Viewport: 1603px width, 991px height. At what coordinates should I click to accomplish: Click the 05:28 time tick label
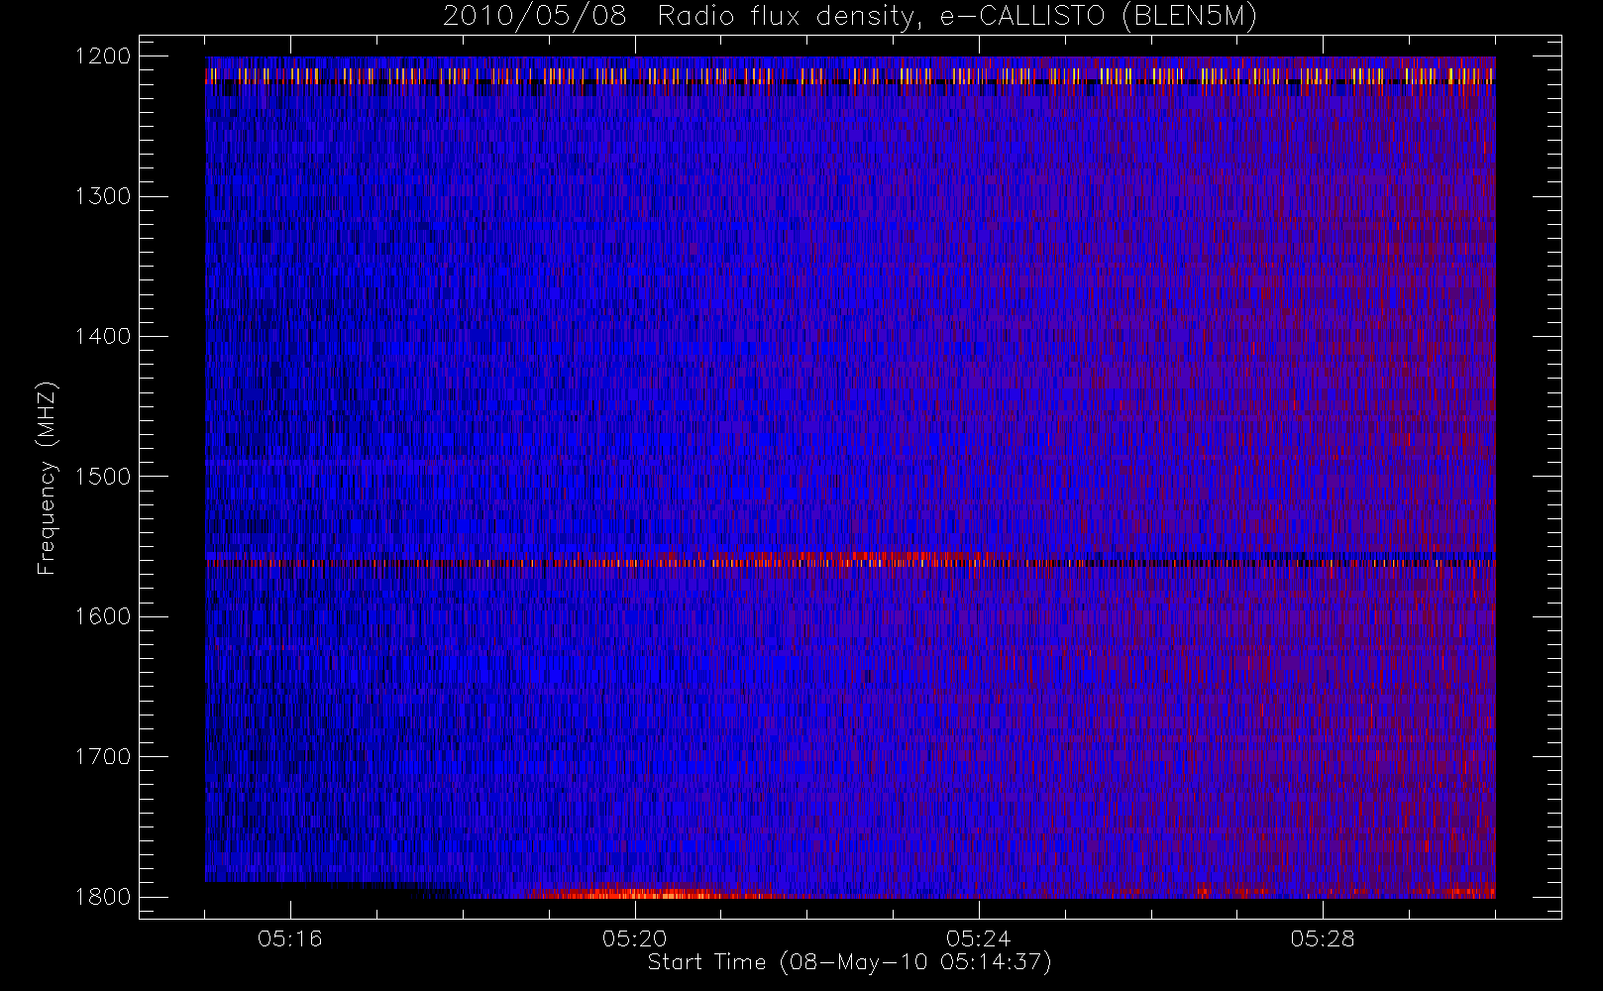coord(1323,938)
